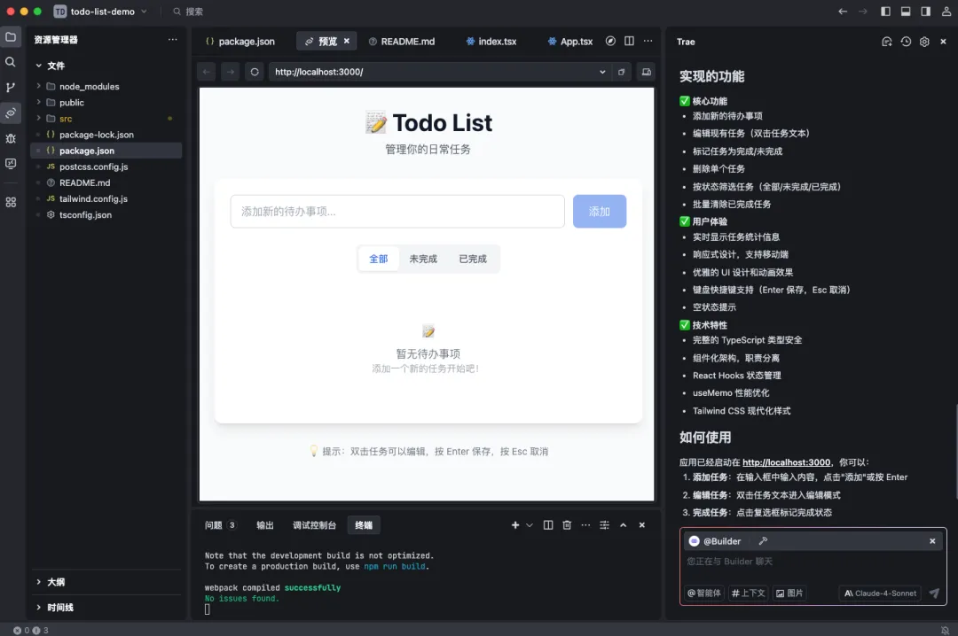
Task: Select tailwind.config.js in file tree
Action: click(x=93, y=199)
